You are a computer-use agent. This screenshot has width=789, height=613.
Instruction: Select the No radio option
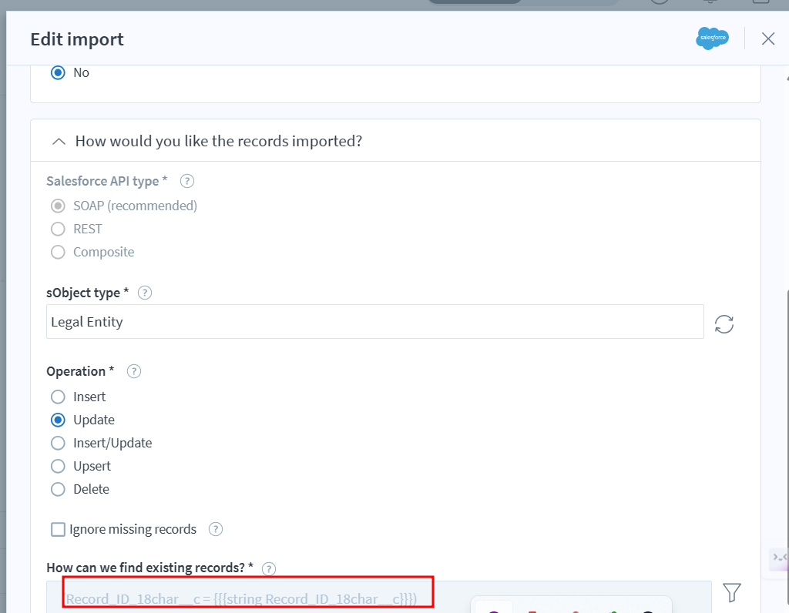[58, 73]
